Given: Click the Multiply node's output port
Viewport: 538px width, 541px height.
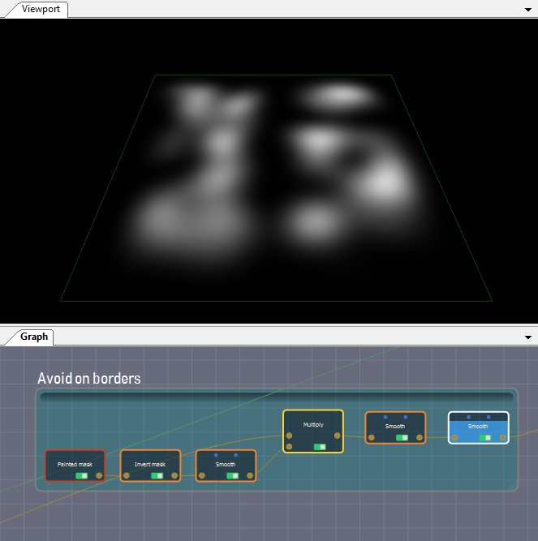Looking at the screenshot, I should (x=337, y=436).
